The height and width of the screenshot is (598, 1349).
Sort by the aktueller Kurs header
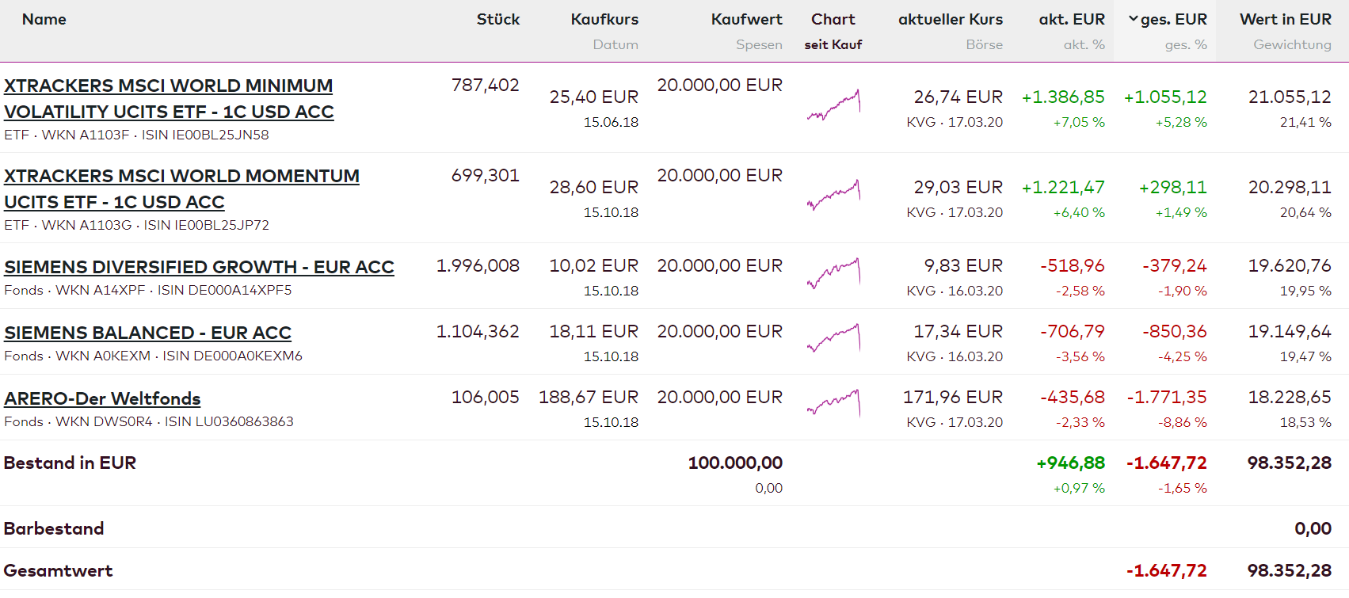(950, 20)
